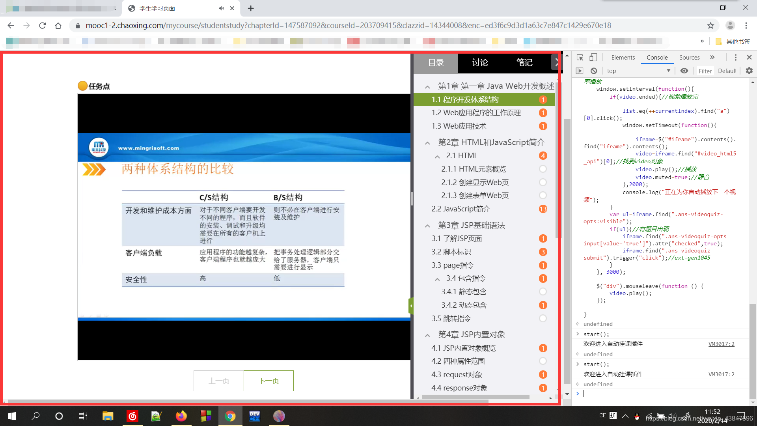Open the console sidebar panel icon
757x426 pixels.
coord(580,71)
